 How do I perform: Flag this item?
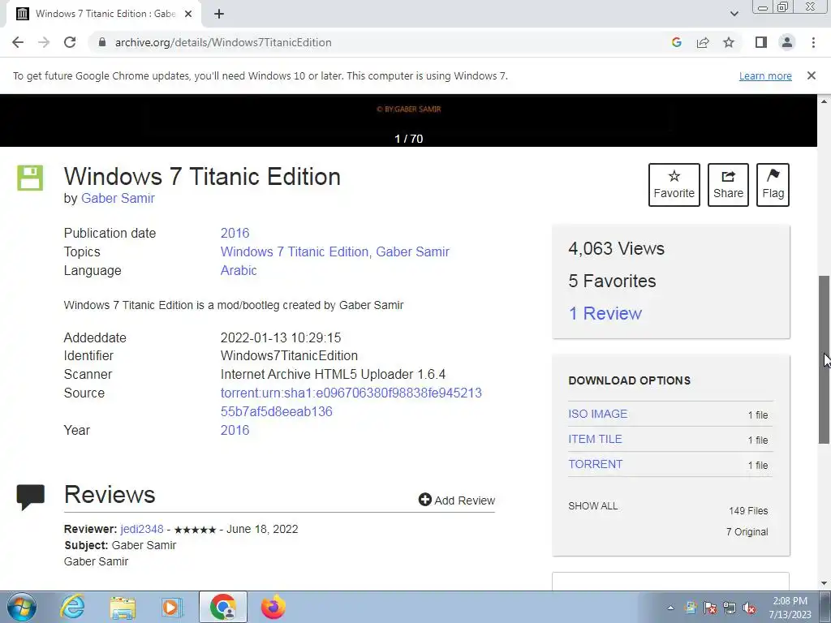773,185
